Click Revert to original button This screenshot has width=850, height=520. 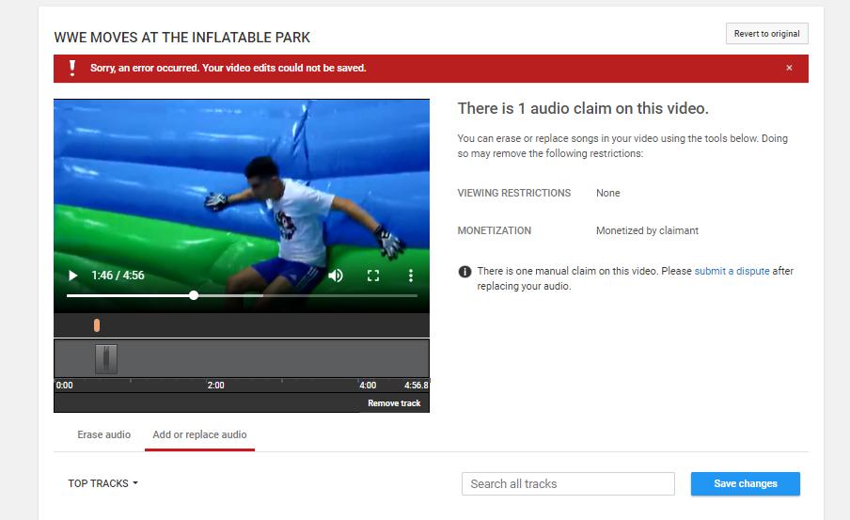point(767,34)
